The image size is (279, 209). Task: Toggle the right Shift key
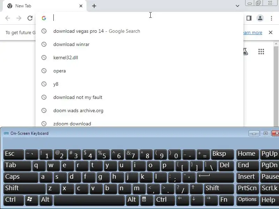tap(219, 189)
